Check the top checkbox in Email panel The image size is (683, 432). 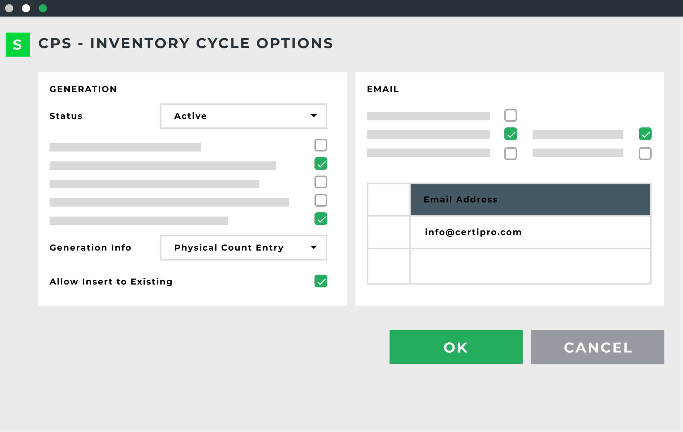(511, 115)
